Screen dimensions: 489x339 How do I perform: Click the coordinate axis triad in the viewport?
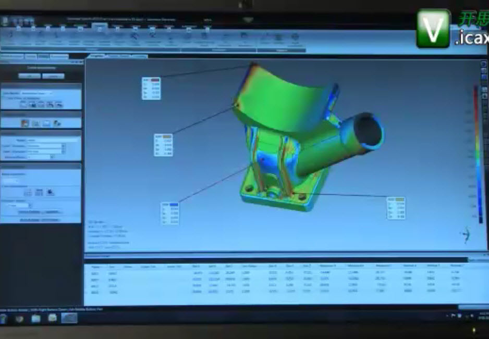(x=466, y=235)
